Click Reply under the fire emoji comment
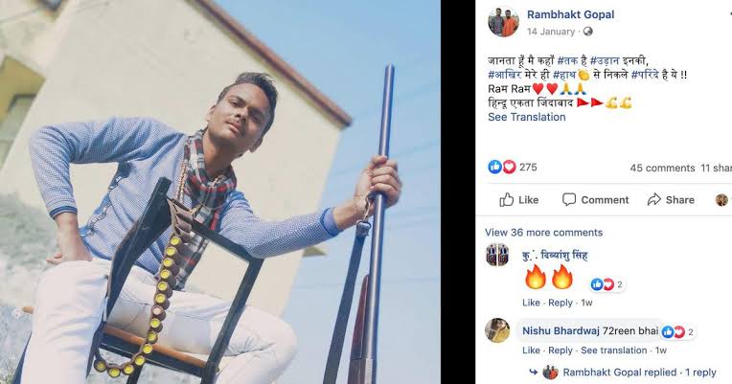The height and width of the screenshot is (384, 732). [560, 303]
